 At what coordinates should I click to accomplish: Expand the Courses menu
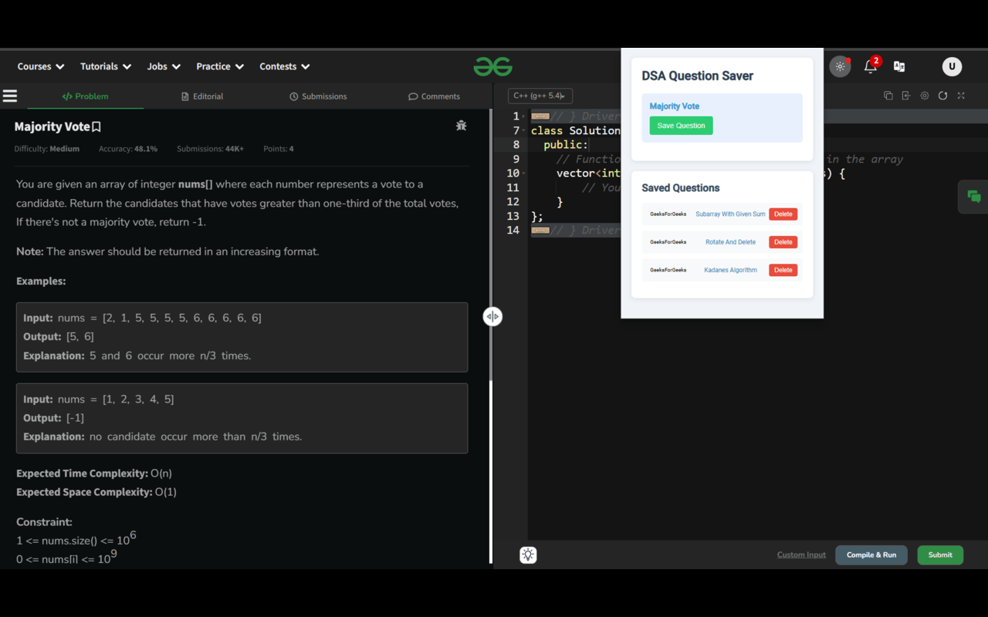click(41, 66)
